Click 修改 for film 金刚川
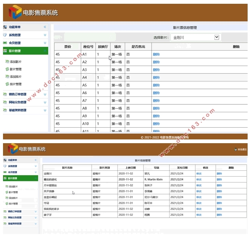The image size is (251, 237). tap(199, 174)
